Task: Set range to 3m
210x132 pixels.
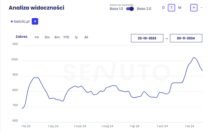Action: [47, 37]
